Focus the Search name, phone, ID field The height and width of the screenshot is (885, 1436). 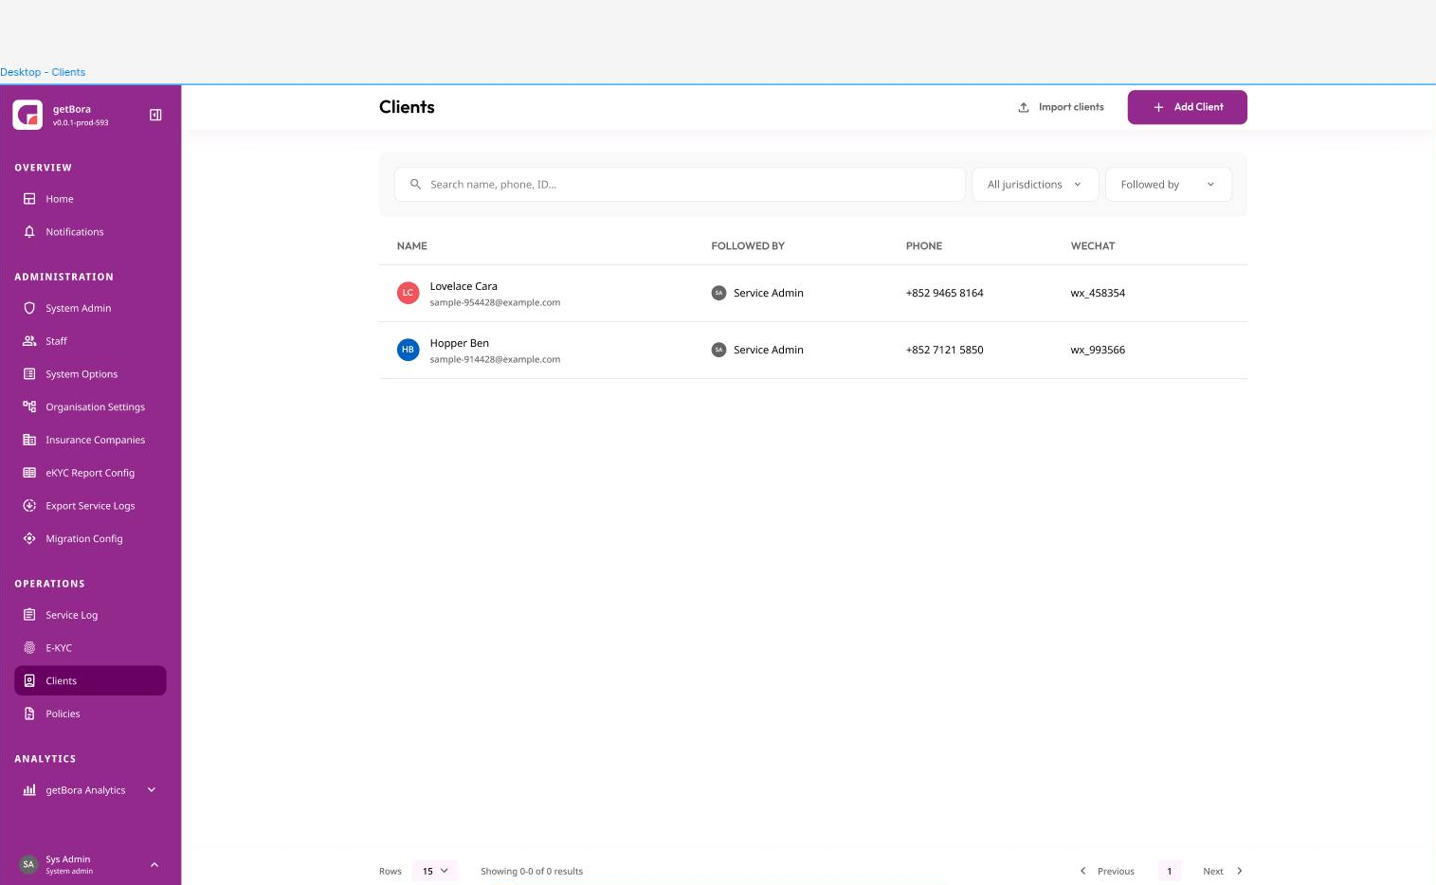[x=680, y=185]
